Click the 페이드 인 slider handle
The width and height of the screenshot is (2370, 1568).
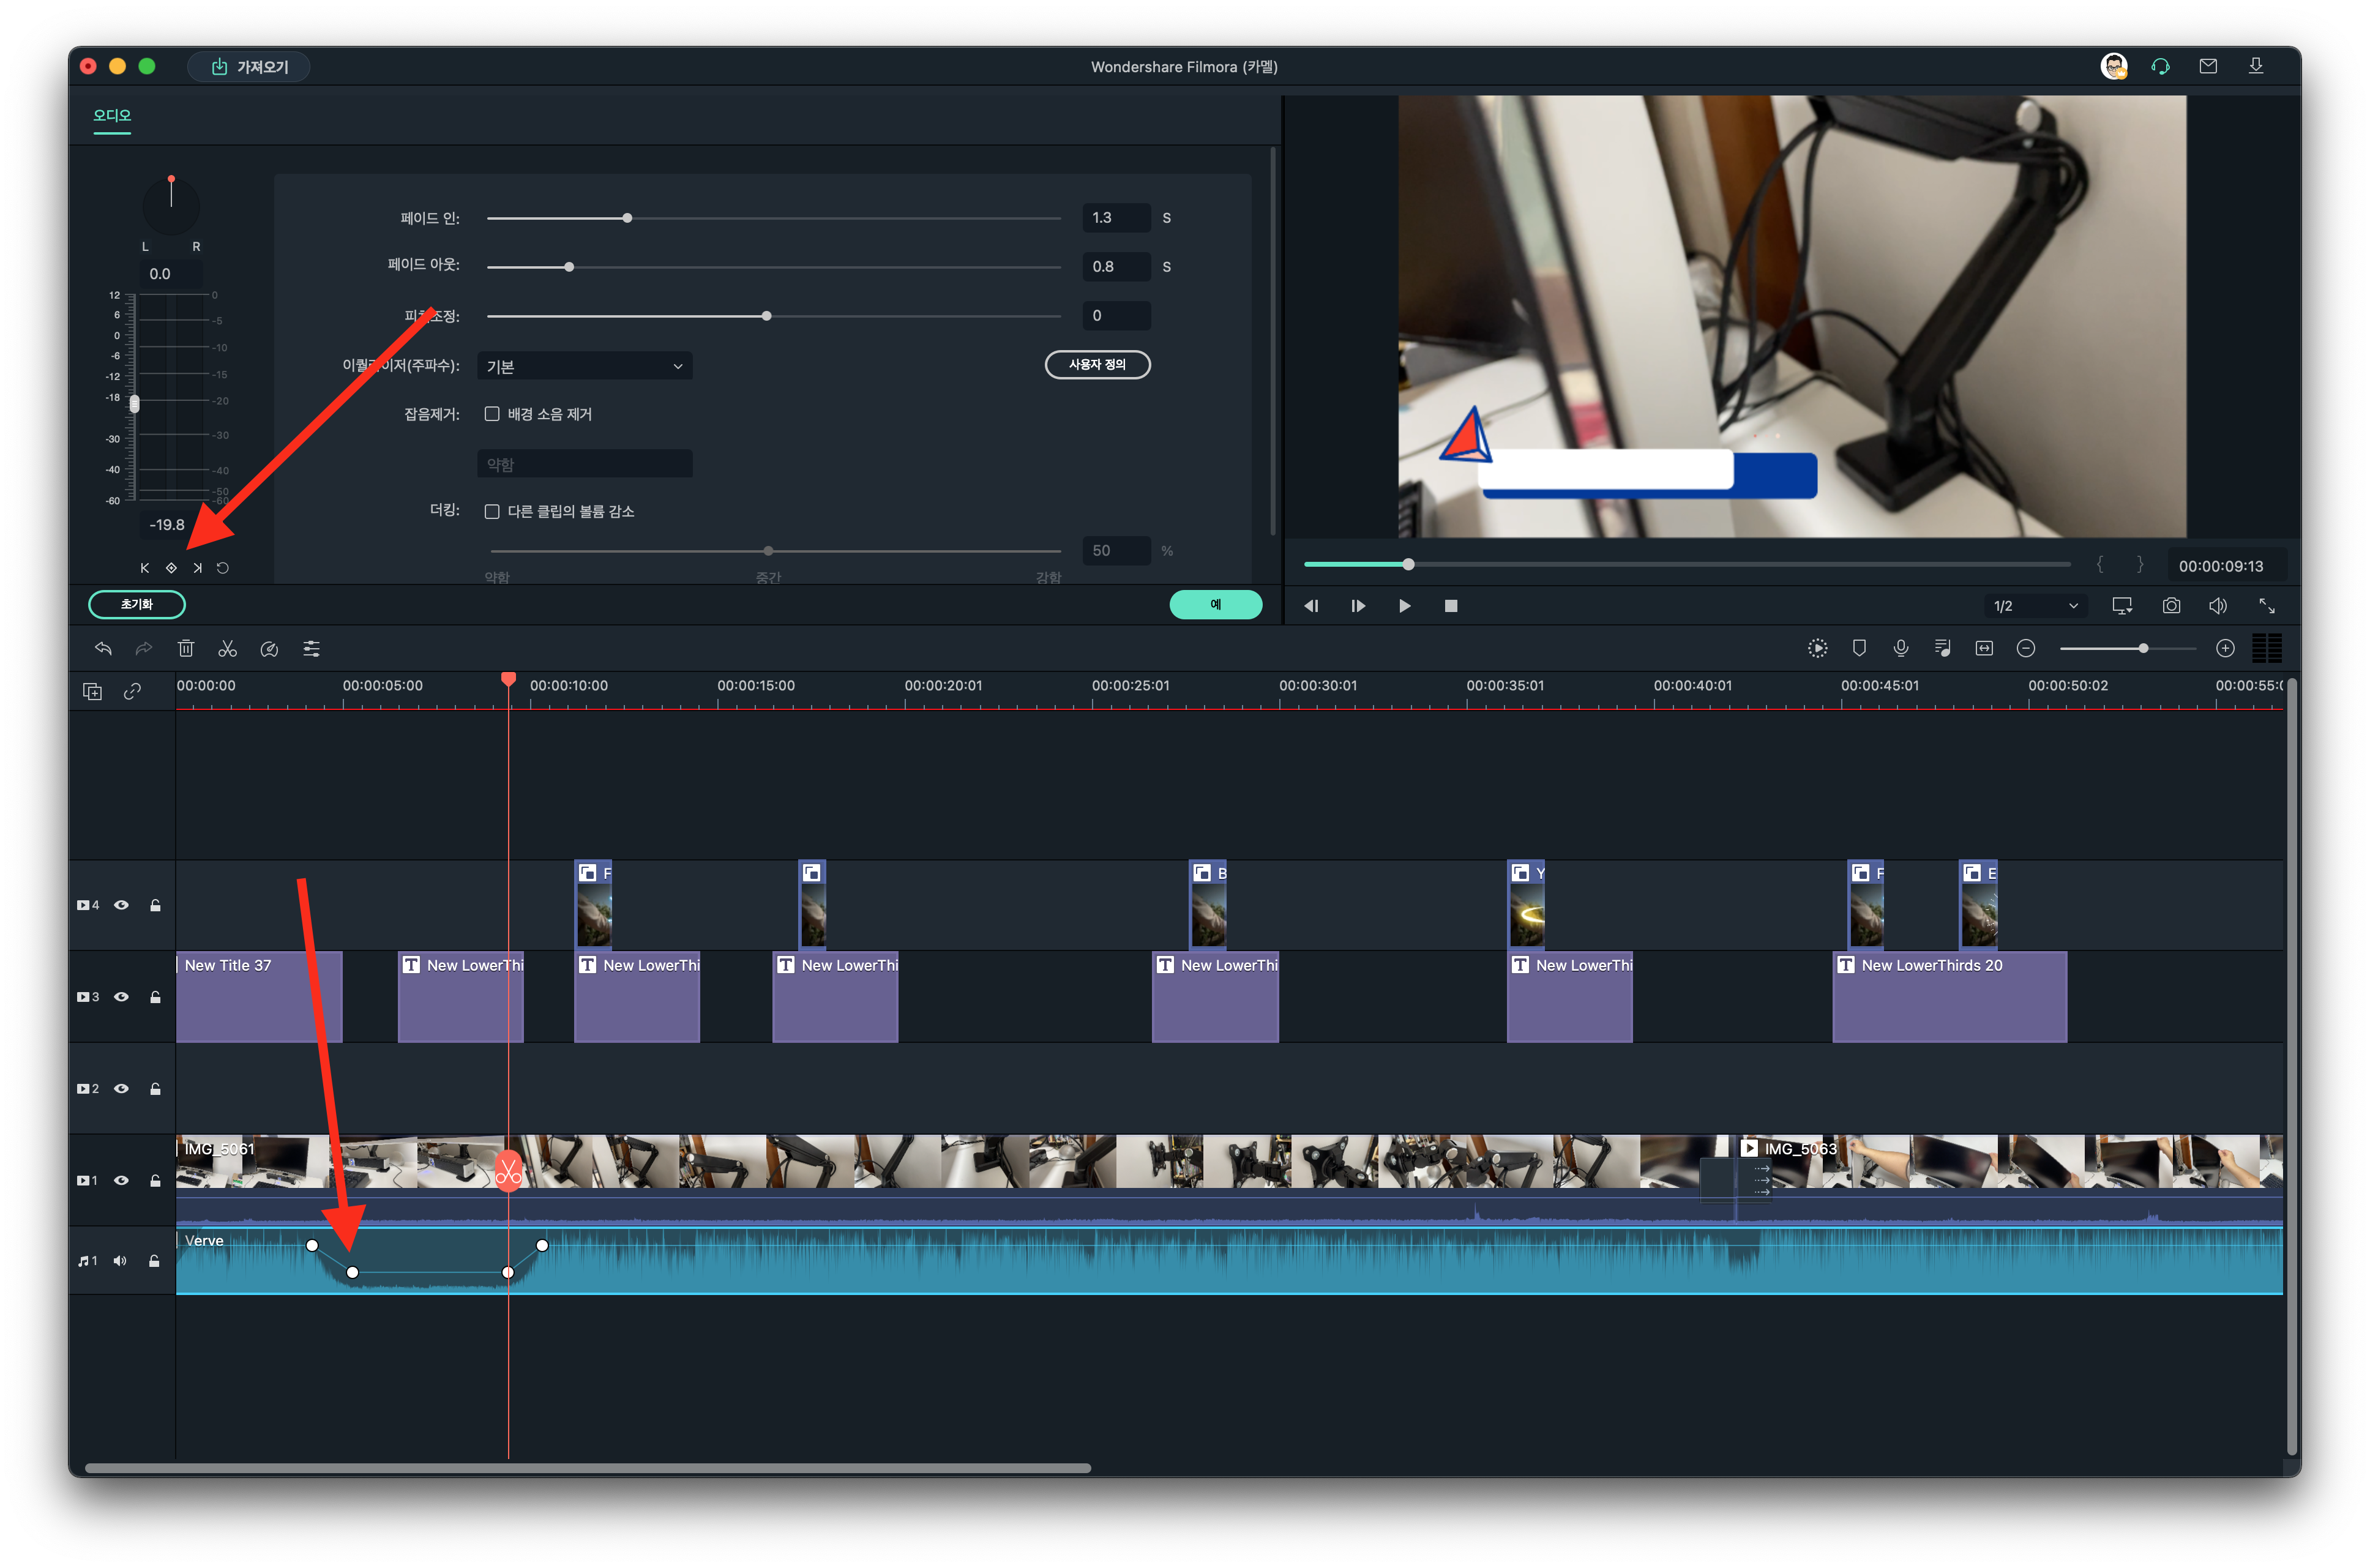point(627,218)
